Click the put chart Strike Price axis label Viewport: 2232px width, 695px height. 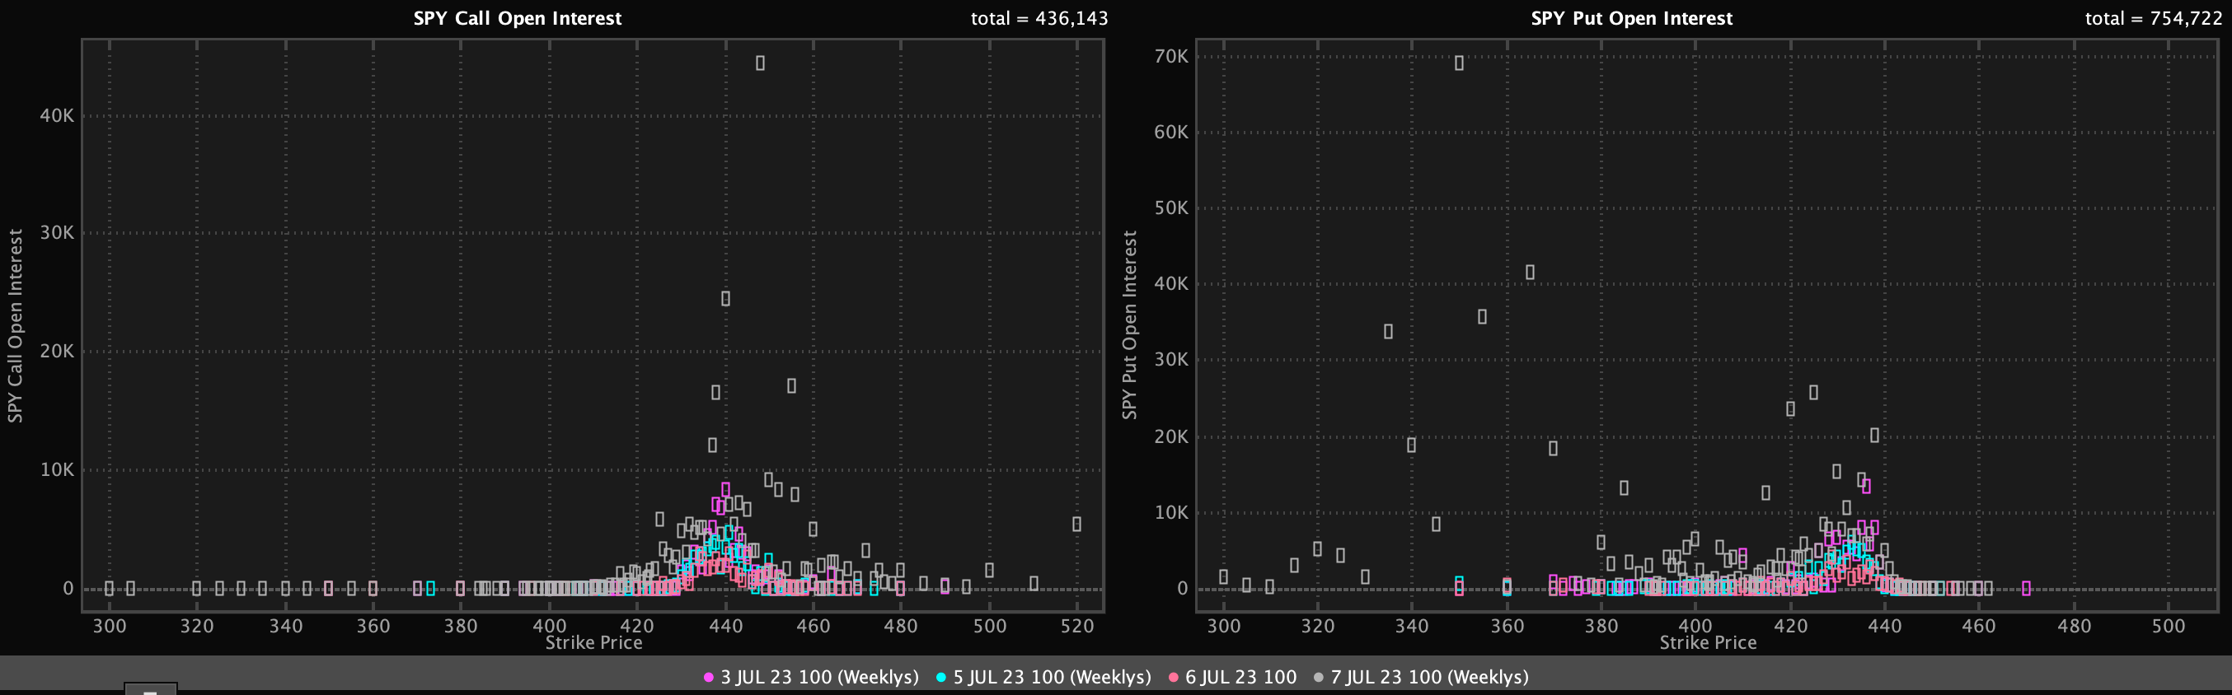1708,643
